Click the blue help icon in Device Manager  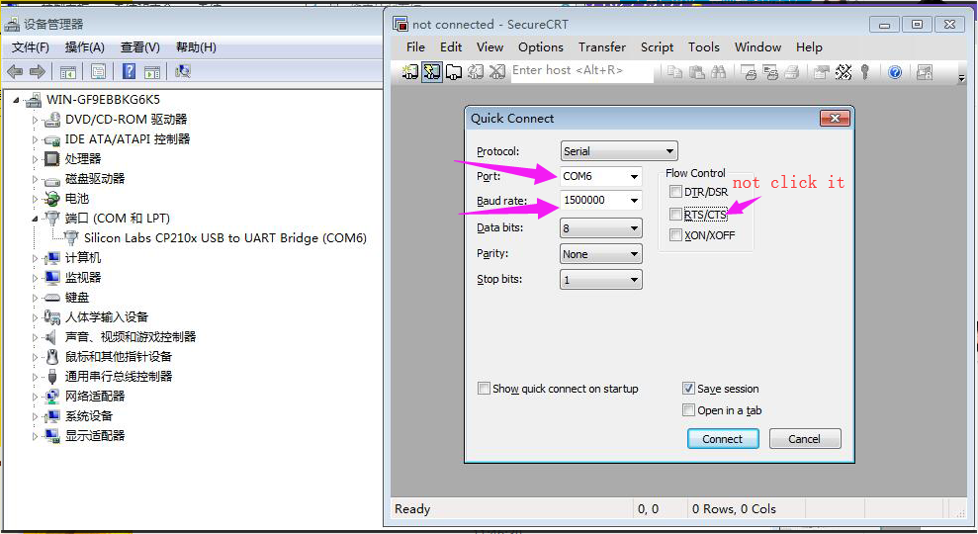[129, 71]
